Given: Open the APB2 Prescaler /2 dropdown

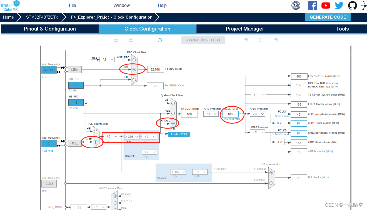Looking at the screenshot, I should tap(258, 132).
